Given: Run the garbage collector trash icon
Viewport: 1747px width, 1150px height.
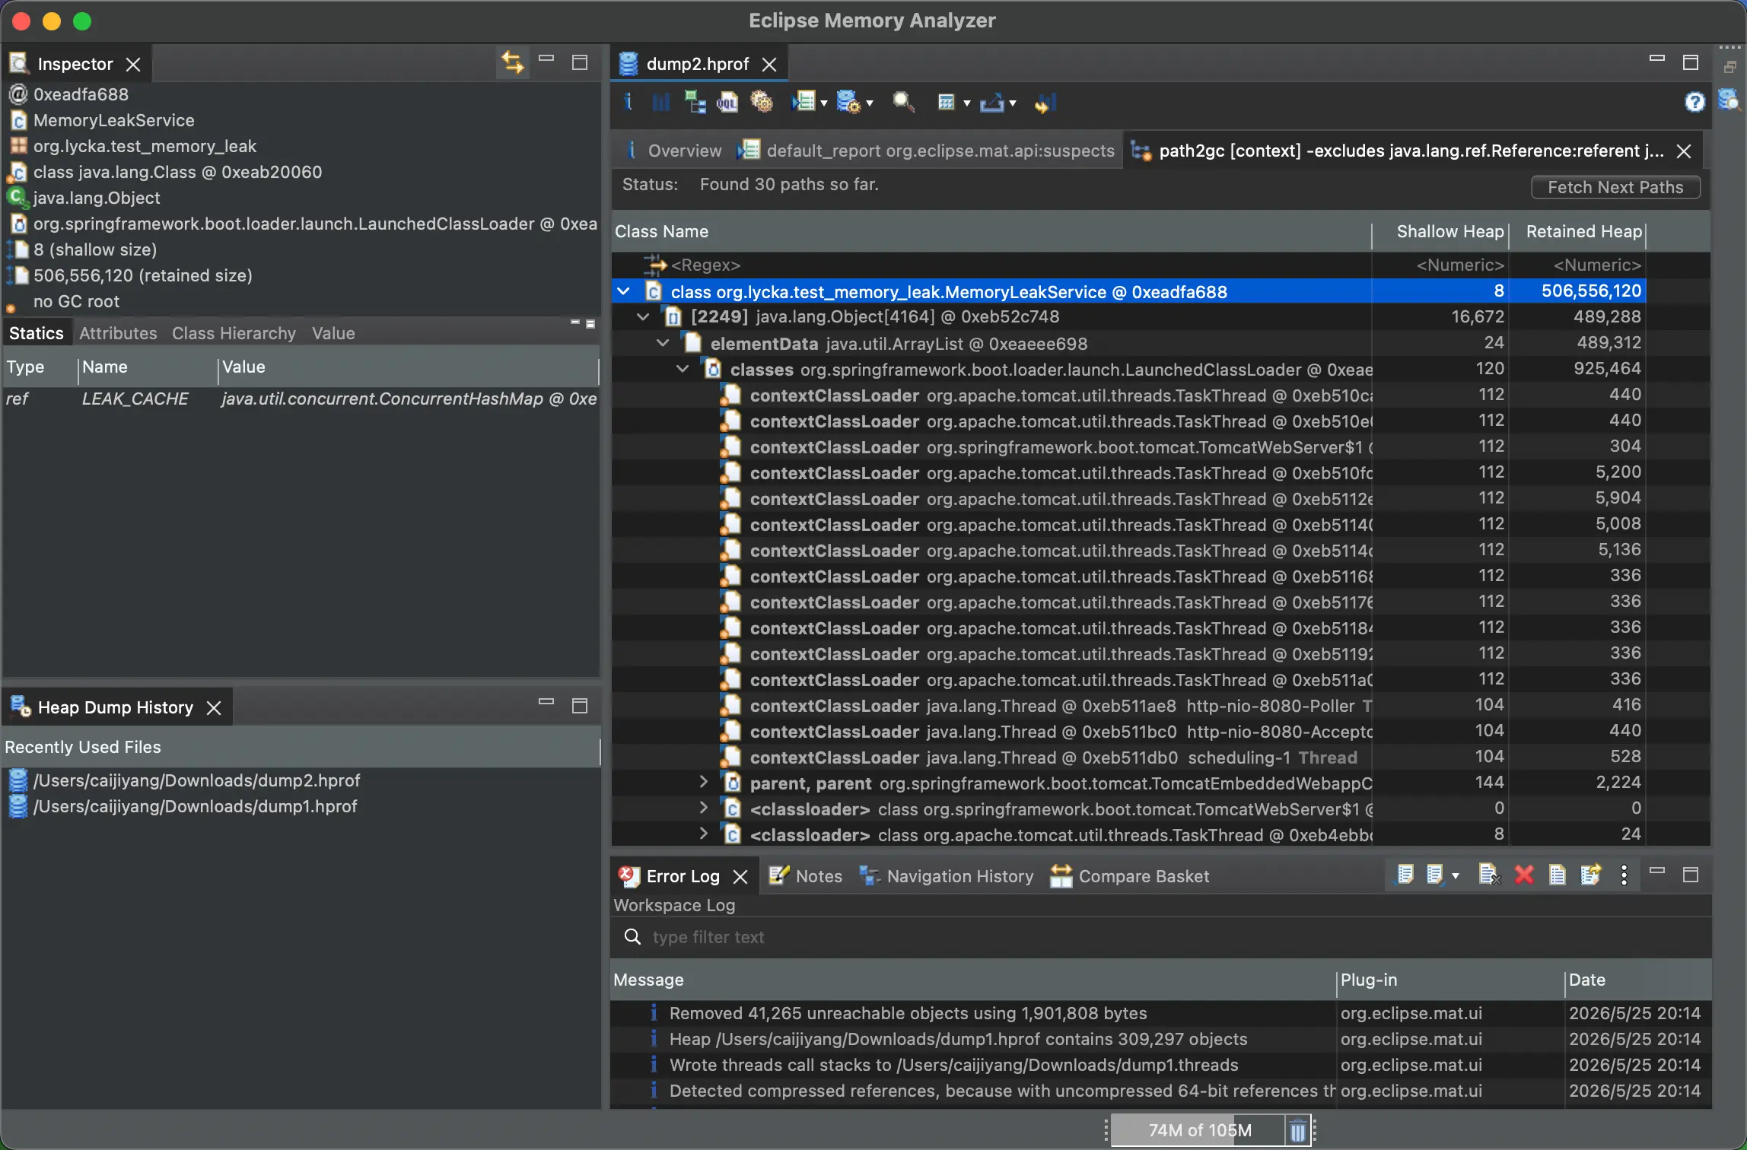Looking at the screenshot, I should point(1298,1131).
